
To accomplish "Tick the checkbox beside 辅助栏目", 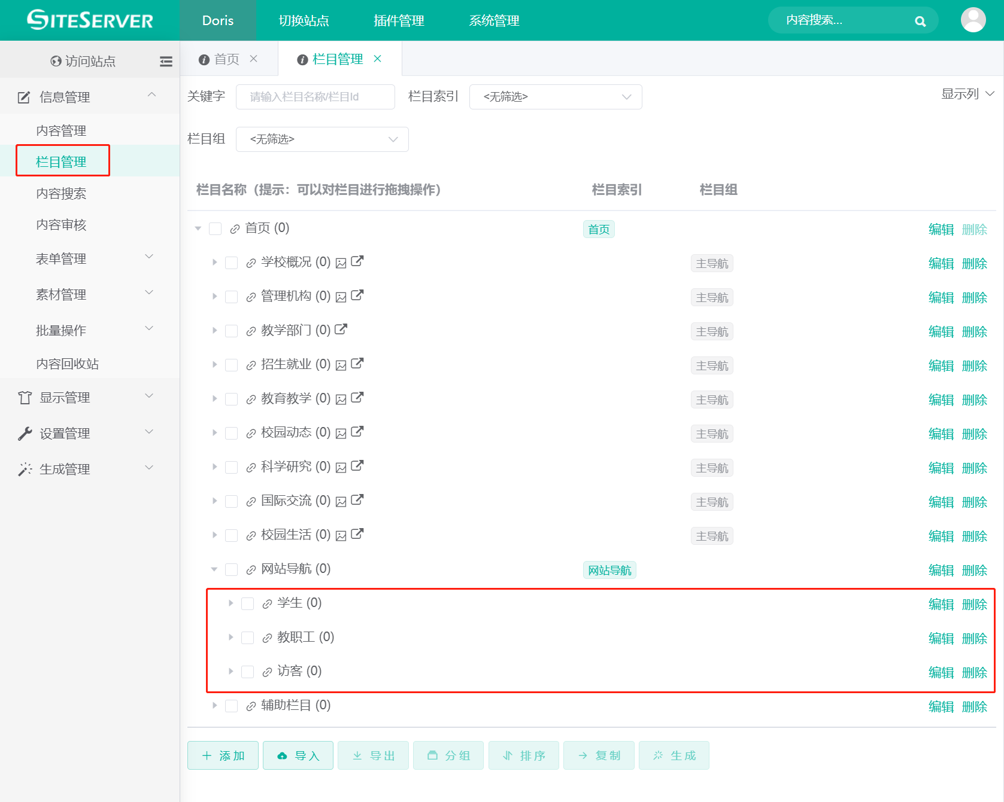I will (x=231, y=706).
